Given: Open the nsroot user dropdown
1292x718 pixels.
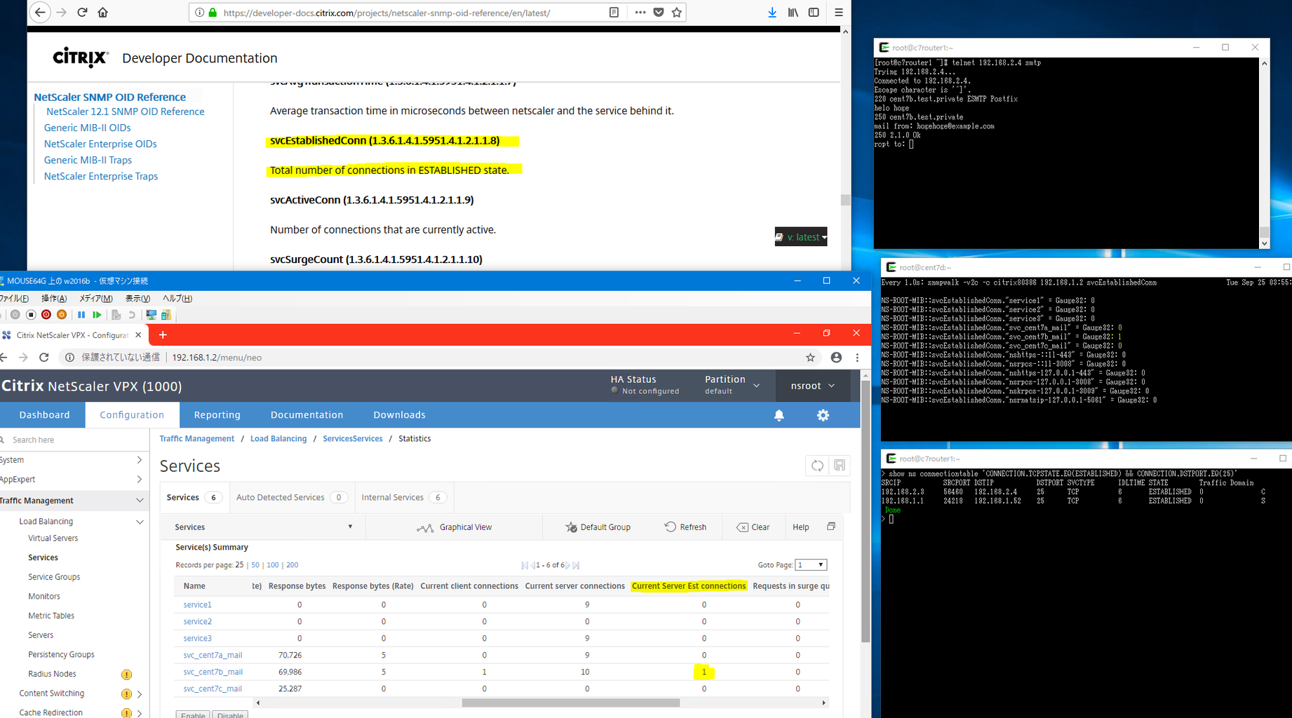Looking at the screenshot, I should [812, 386].
